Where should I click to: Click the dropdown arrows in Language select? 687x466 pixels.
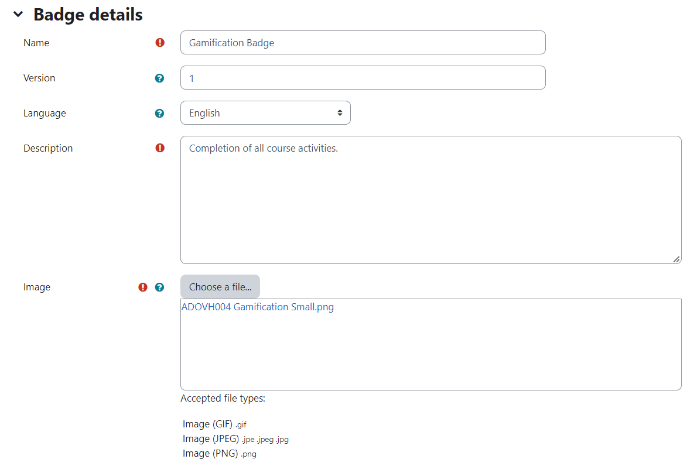point(340,113)
